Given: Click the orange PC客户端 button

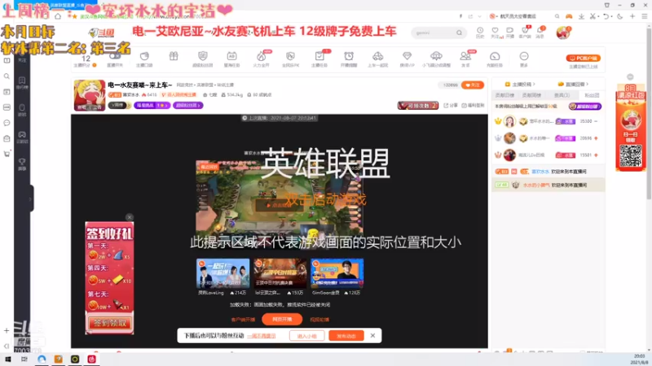Looking at the screenshot, I should tap(583, 58).
